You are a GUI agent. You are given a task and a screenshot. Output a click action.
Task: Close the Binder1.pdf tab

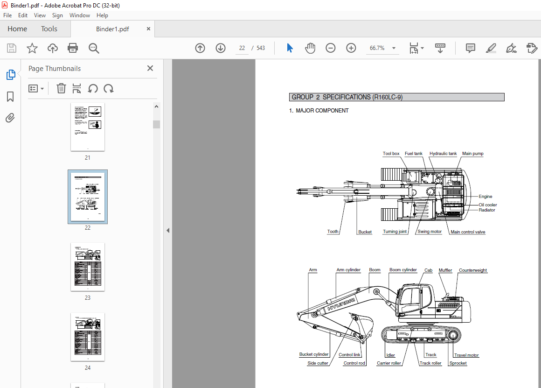click(x=148, y=28)
